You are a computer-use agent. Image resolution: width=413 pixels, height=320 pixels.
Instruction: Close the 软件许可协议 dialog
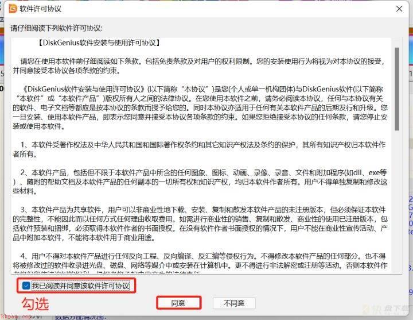tap(399, 9)
